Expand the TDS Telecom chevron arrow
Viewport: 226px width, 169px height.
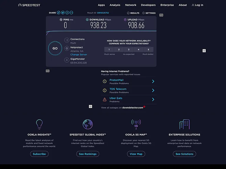(x=153, y=90)
